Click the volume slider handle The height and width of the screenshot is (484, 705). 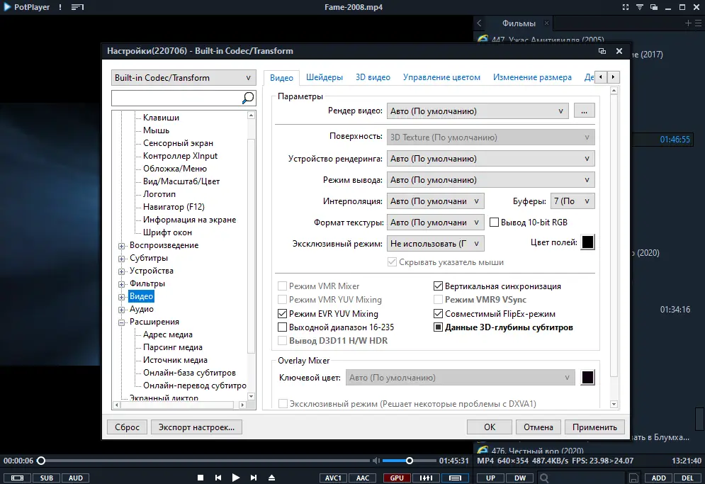click(x=409, y=461)
